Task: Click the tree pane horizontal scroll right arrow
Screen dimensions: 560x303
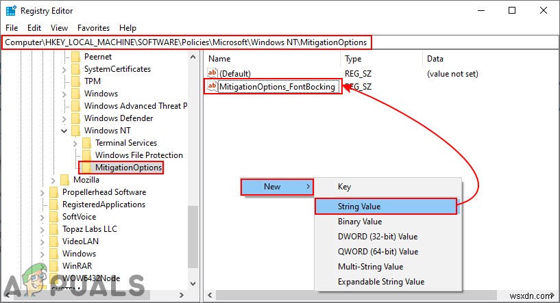Action: [182, 295]
